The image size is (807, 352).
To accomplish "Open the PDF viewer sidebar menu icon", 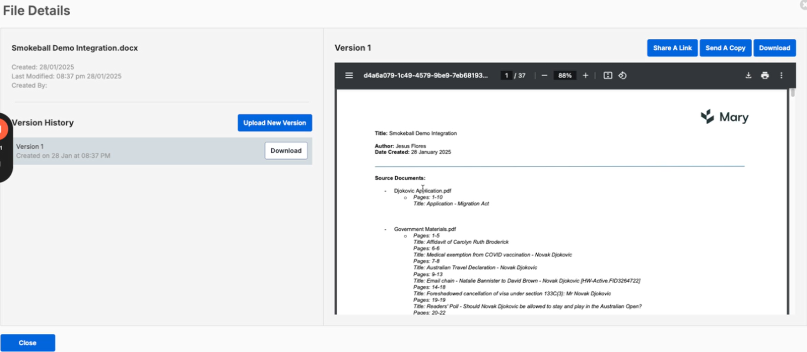I will pyautogui.click(x=349, y=75).
